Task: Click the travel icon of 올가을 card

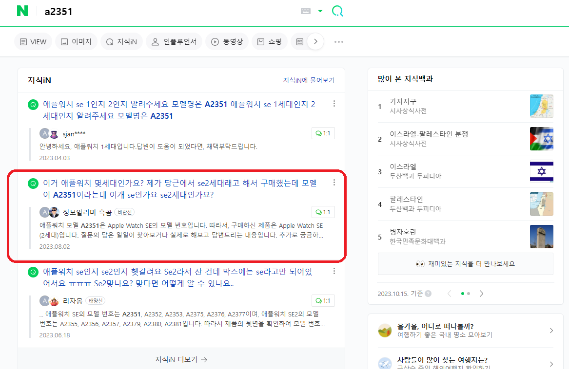Action: 385,330
